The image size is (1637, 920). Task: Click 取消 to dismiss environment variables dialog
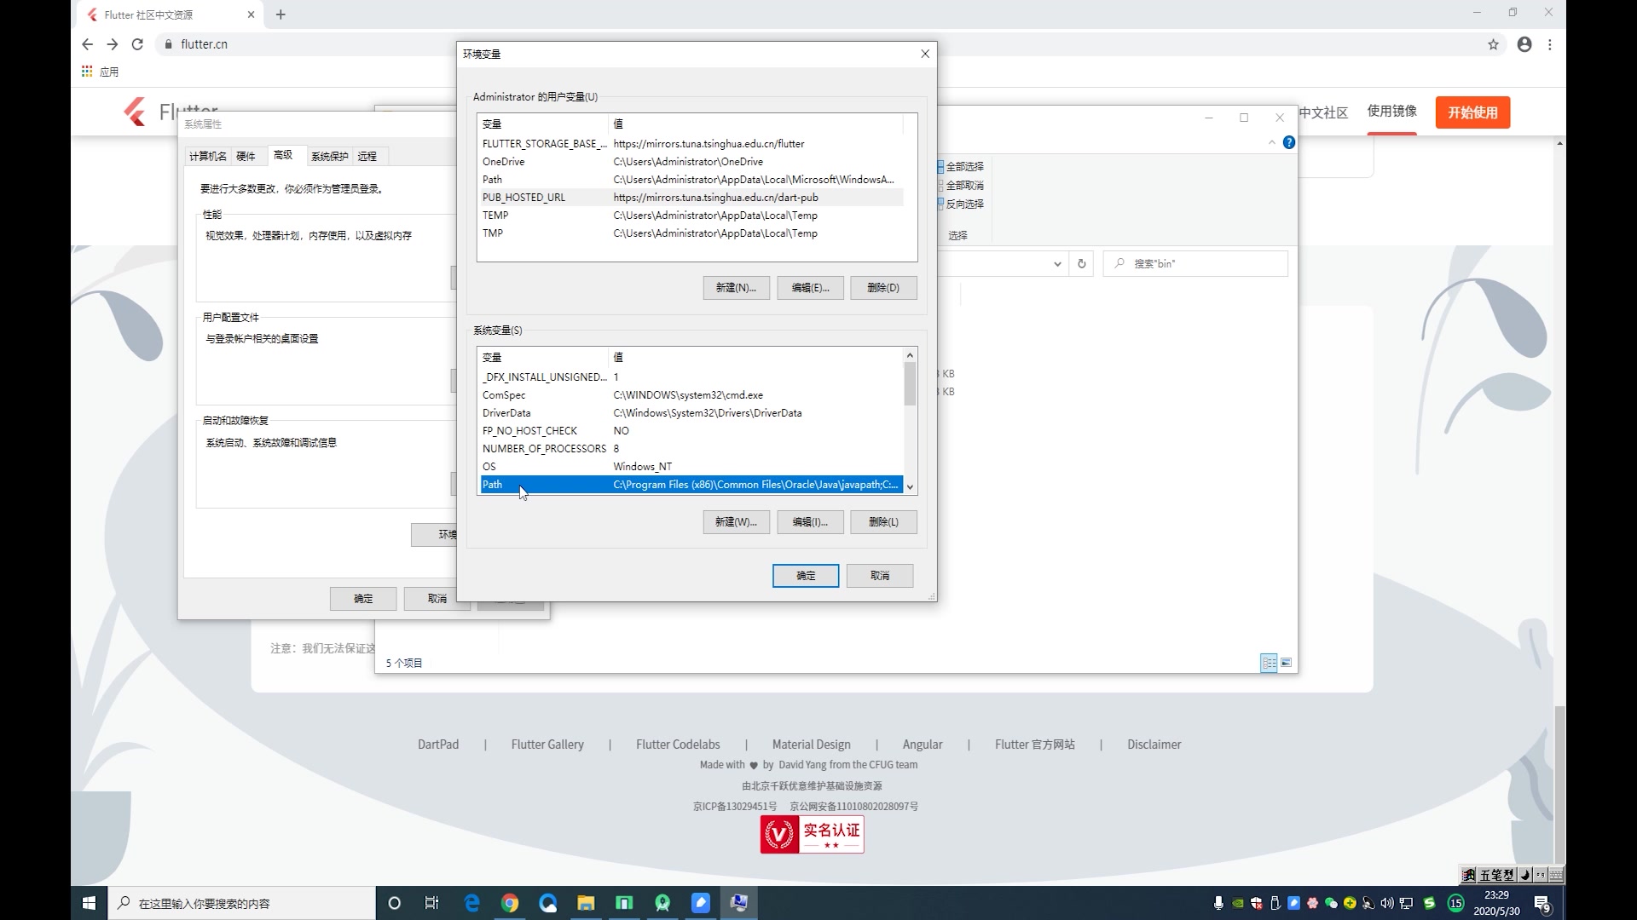[x=881, y=575]
